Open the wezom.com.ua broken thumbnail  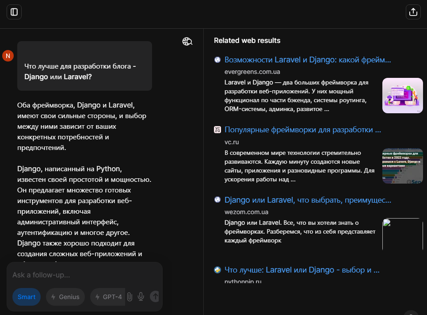[x=403, y=234]
